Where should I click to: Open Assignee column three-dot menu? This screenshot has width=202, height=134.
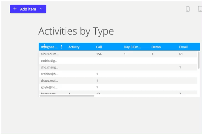pyautogui.click(x=62, y=47)
